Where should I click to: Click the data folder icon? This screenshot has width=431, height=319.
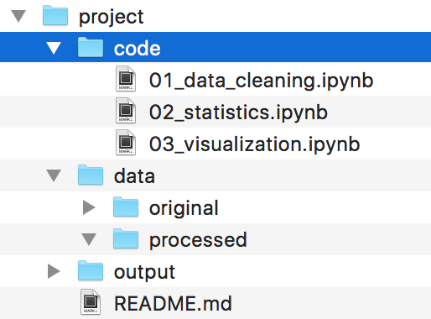coord(91,175)
